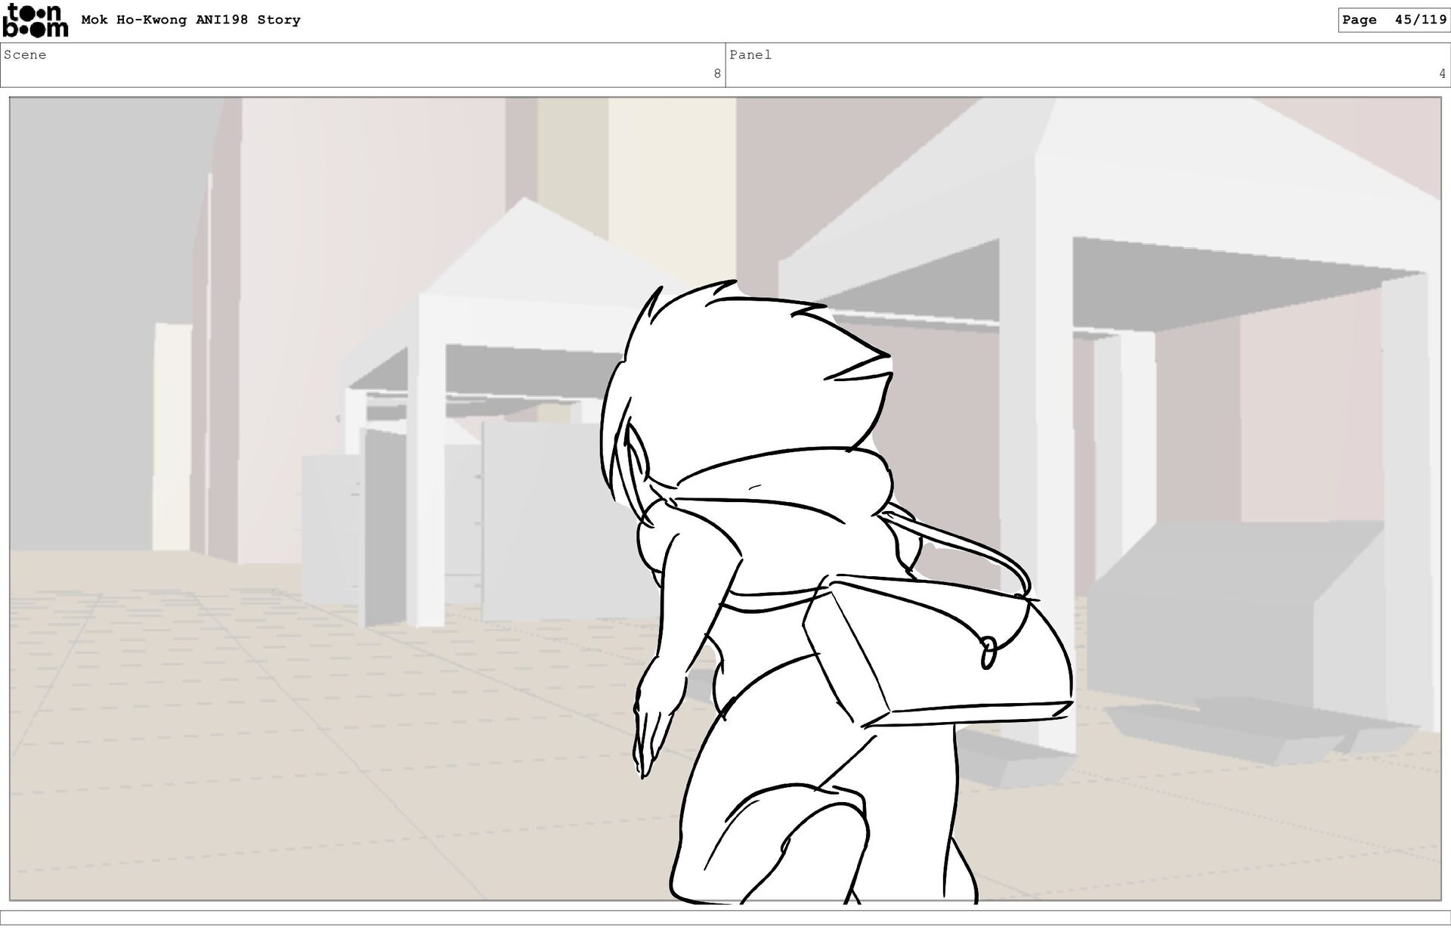Click the Scene label

click(25, 55)
